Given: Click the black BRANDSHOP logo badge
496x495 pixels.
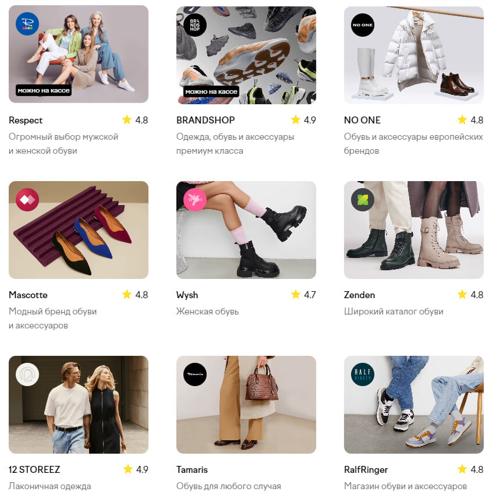Looking at the screenshot, I should click(x=195, y=25).
